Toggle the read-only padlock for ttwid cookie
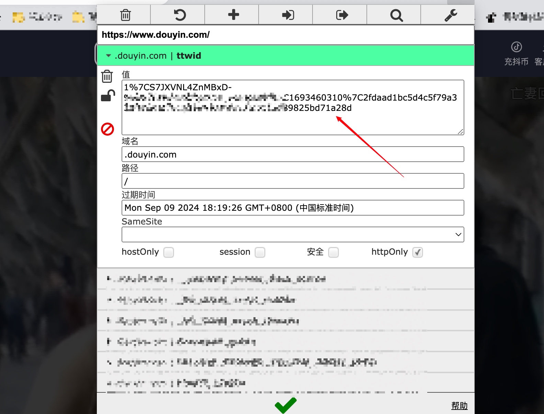The image size is (544, 414). pyautogui.click(x=108, y=96)
